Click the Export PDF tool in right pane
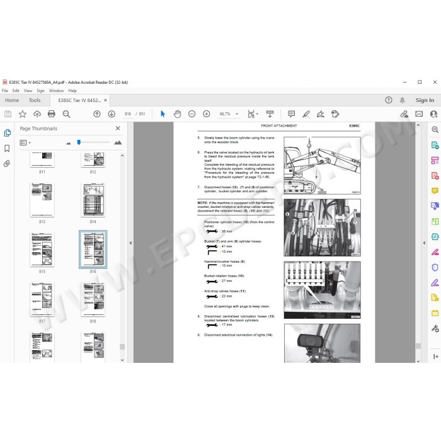The height and width of the screenshot is (441, 441). coord(435,145)
